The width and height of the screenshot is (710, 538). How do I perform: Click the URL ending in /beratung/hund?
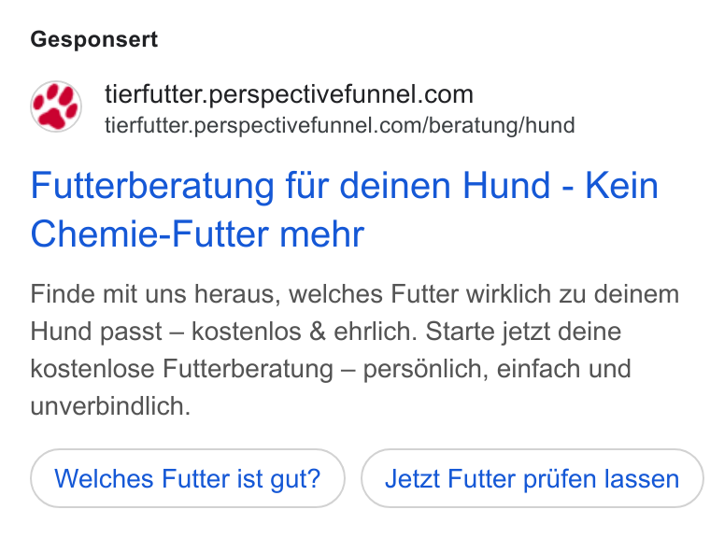340,125
